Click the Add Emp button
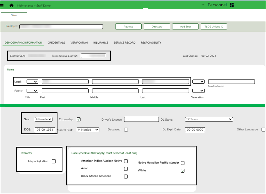Image resolution: width=266 pixels, height=194 pixels. (x=185, y=26)
